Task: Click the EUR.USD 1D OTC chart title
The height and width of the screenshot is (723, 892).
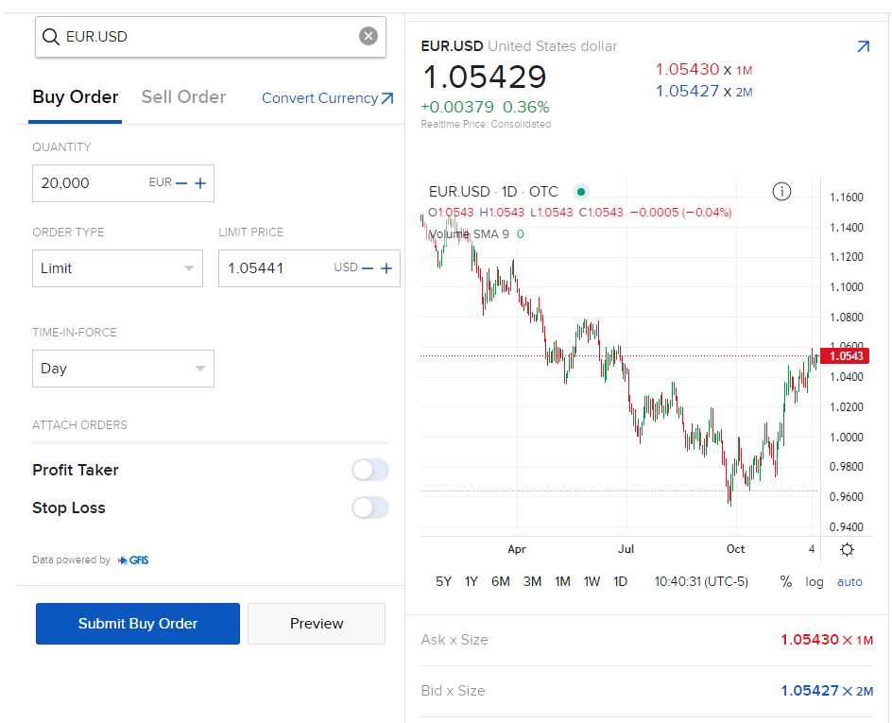Action: [493, 192]
